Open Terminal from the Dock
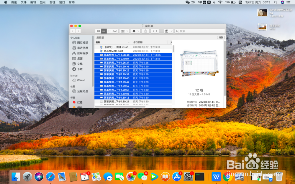This screenshot has height=184, width=295. [200, 177]
